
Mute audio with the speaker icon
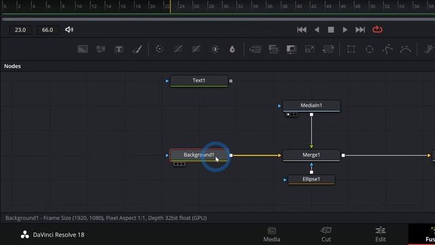coord(69,29)
